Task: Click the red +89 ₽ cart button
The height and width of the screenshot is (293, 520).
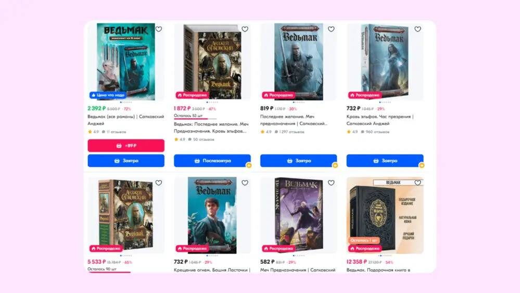Action: [x=126, y=145]
